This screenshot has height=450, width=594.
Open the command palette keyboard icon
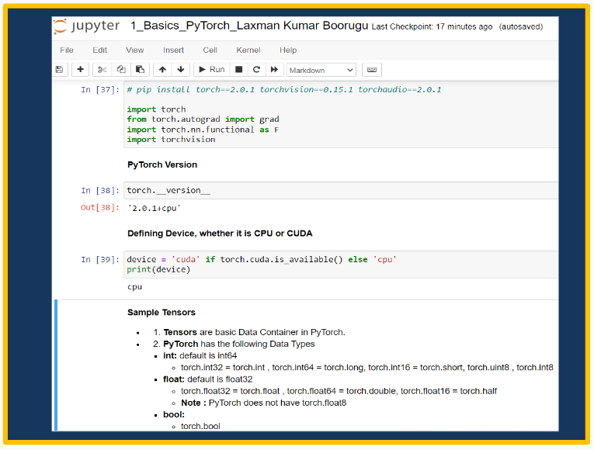372,70
